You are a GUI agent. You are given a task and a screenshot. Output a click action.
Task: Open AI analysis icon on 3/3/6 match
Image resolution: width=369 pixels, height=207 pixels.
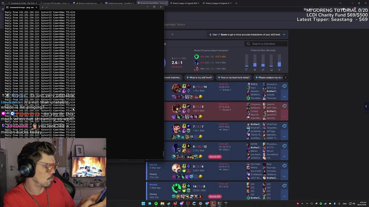(x=284, y=166)
